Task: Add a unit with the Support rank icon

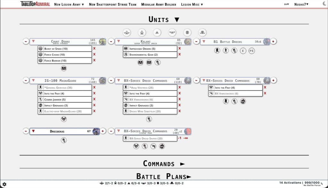Action: click(187, 33)
